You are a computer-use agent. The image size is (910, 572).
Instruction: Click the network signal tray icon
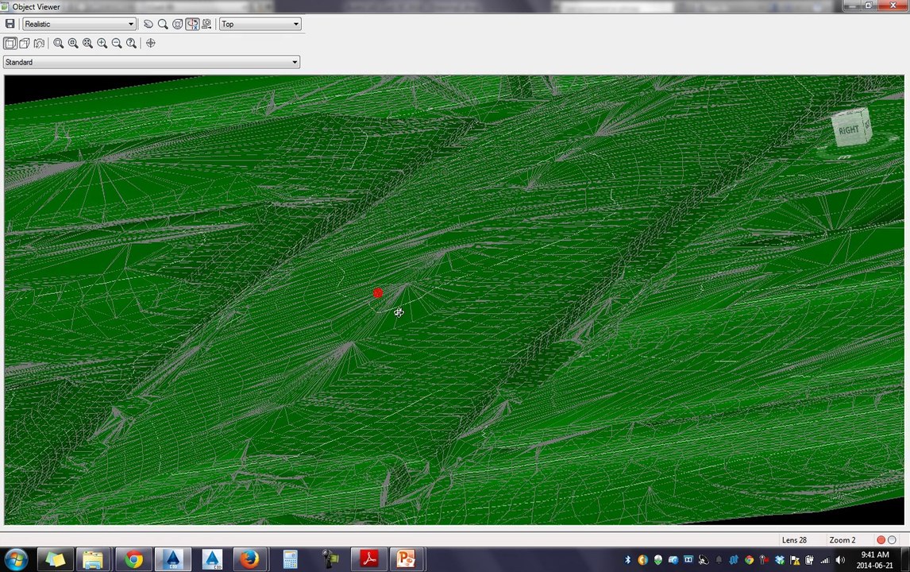point(825,560)
